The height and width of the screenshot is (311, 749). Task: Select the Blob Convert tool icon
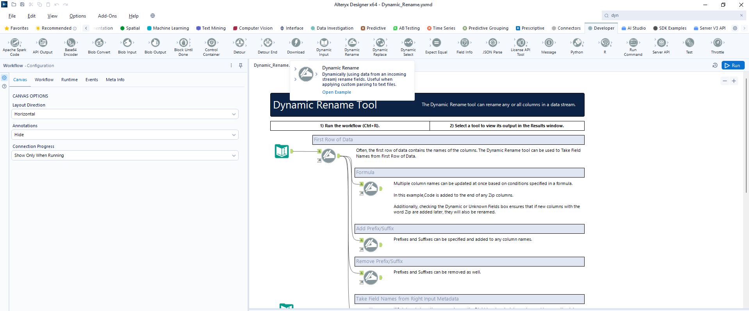coord(99,43)
